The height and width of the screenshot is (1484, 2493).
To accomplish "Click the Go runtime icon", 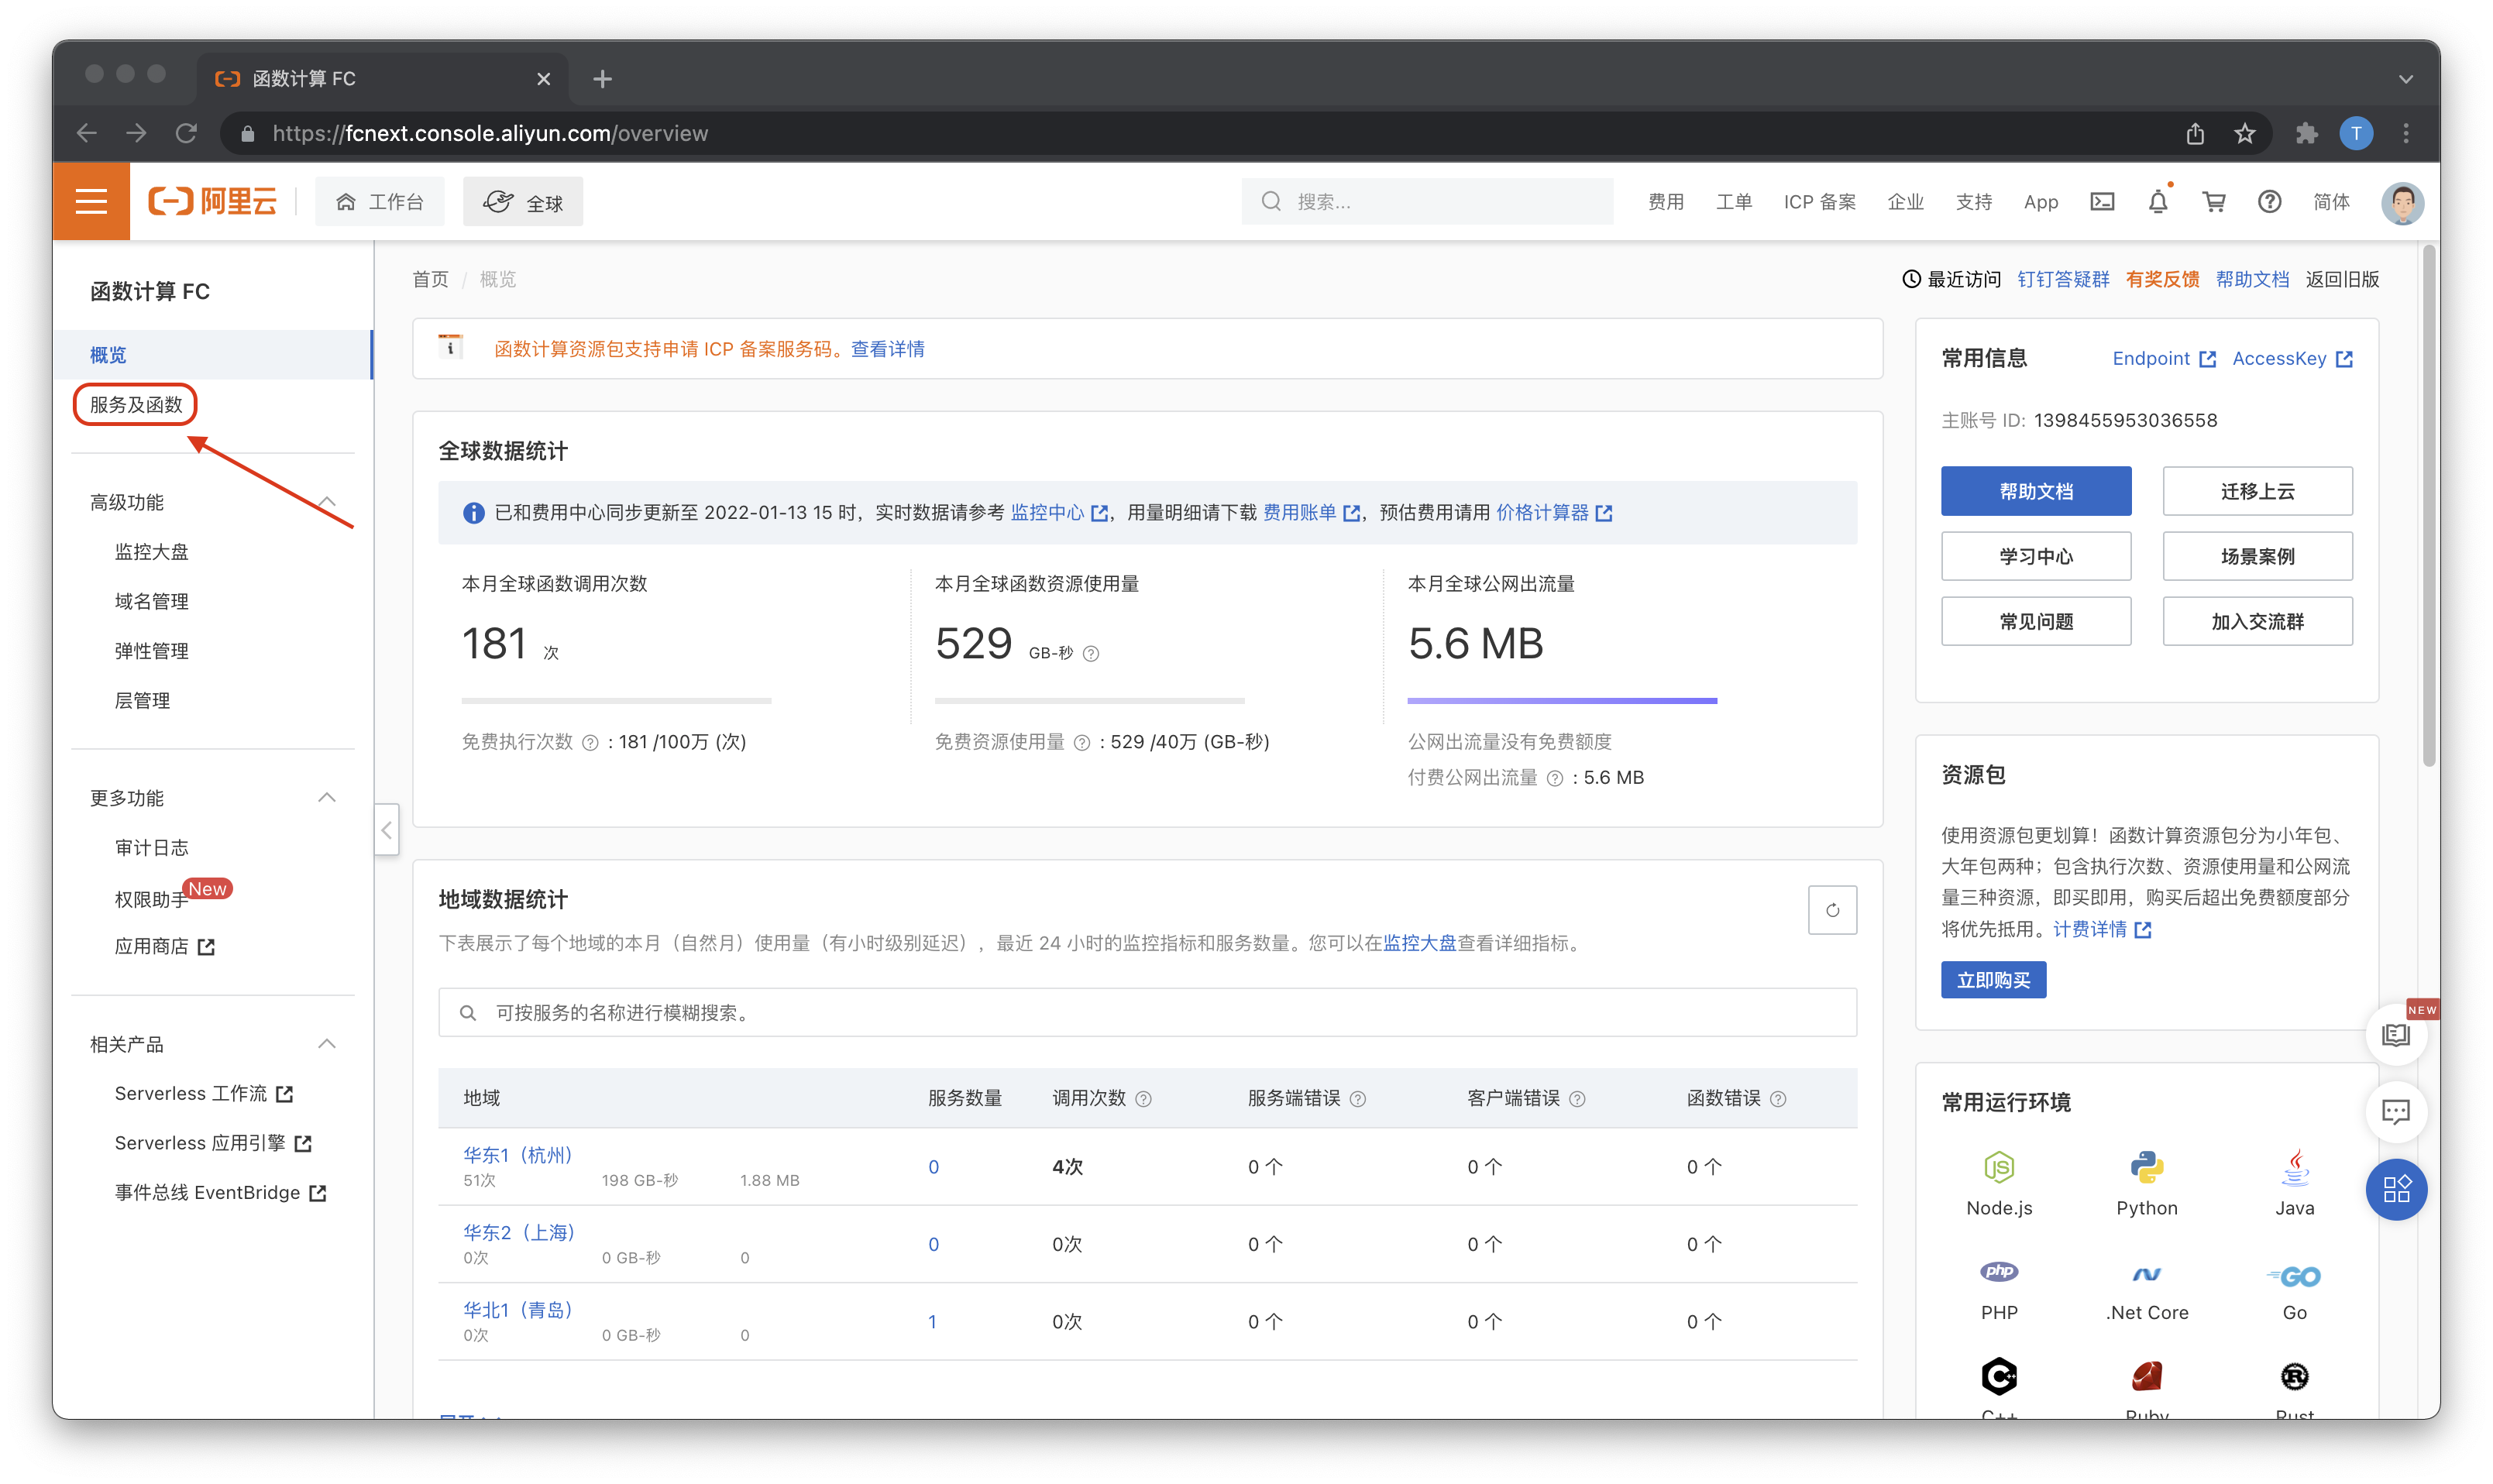I will tap(2295, 1276).
